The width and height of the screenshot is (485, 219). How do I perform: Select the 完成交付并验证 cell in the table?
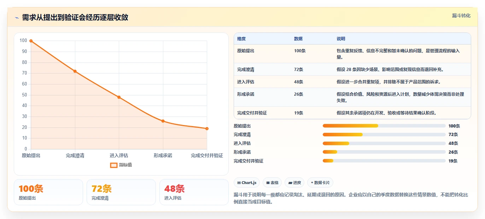(252, 113)
